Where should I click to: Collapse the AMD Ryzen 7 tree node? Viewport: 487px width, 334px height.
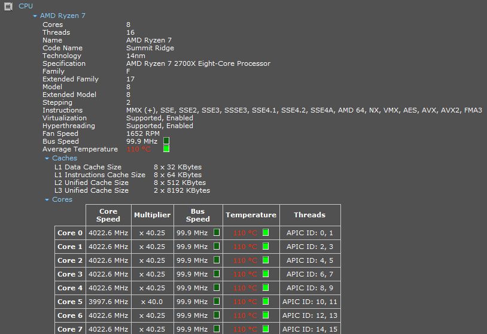click(x=35, y=16)
